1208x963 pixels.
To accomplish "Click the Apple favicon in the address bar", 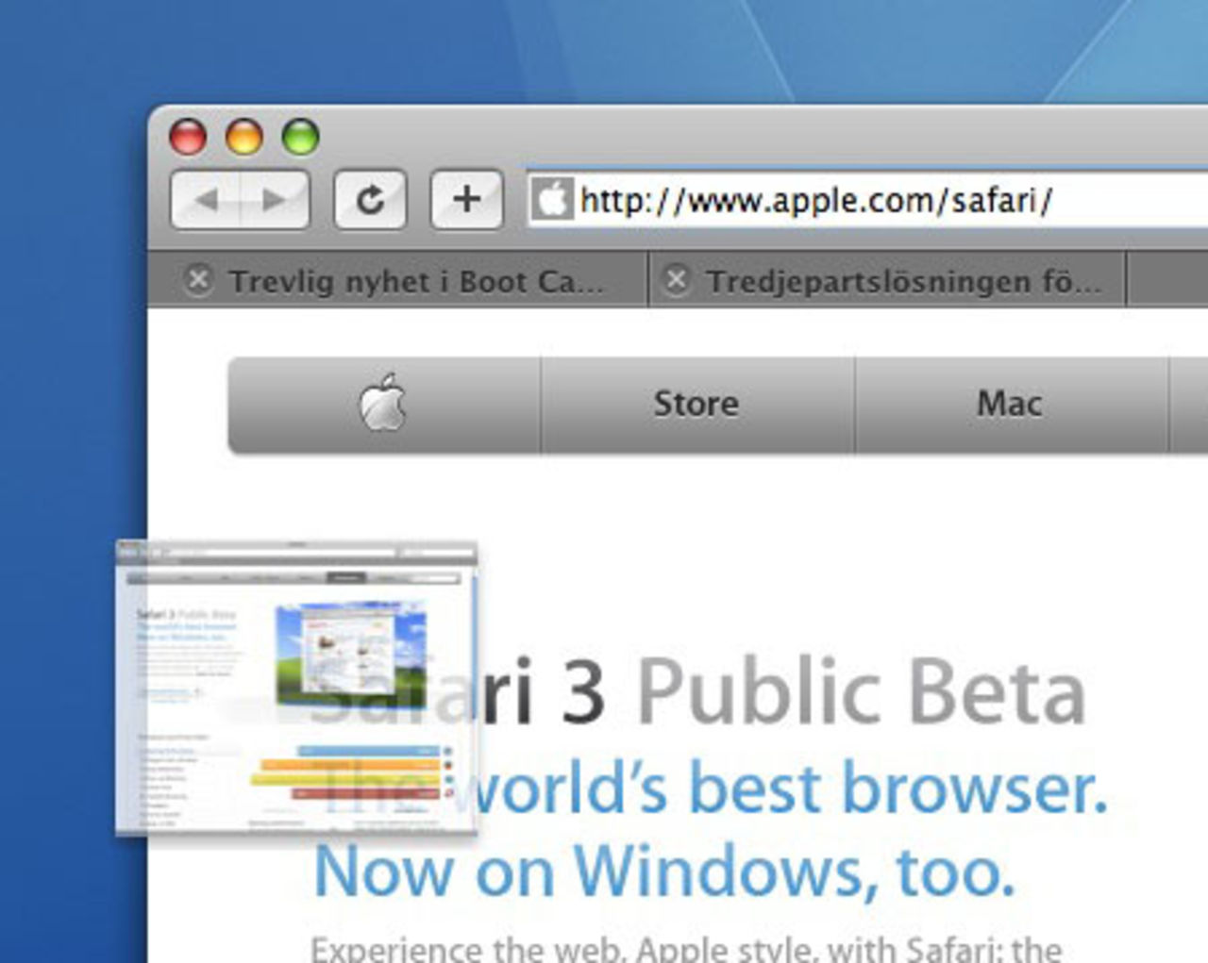I will [553, 199].
